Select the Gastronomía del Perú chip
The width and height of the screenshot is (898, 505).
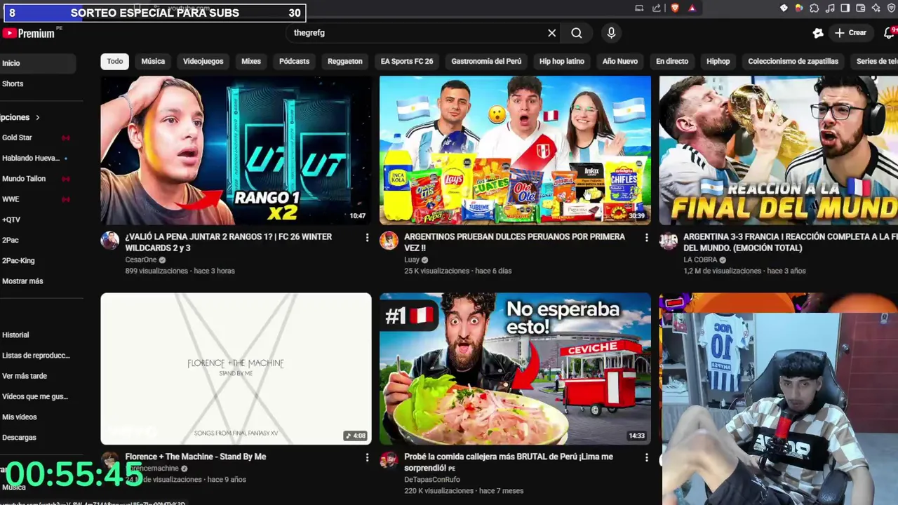pyautogui.click(x=486, y=61)
